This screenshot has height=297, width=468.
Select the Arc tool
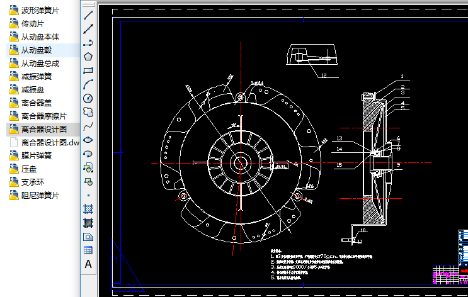pos(88,84)
